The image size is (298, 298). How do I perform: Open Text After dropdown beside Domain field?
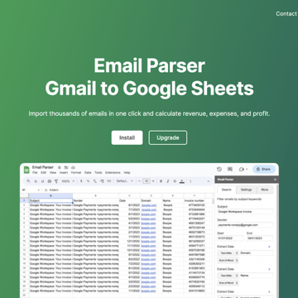228,252
